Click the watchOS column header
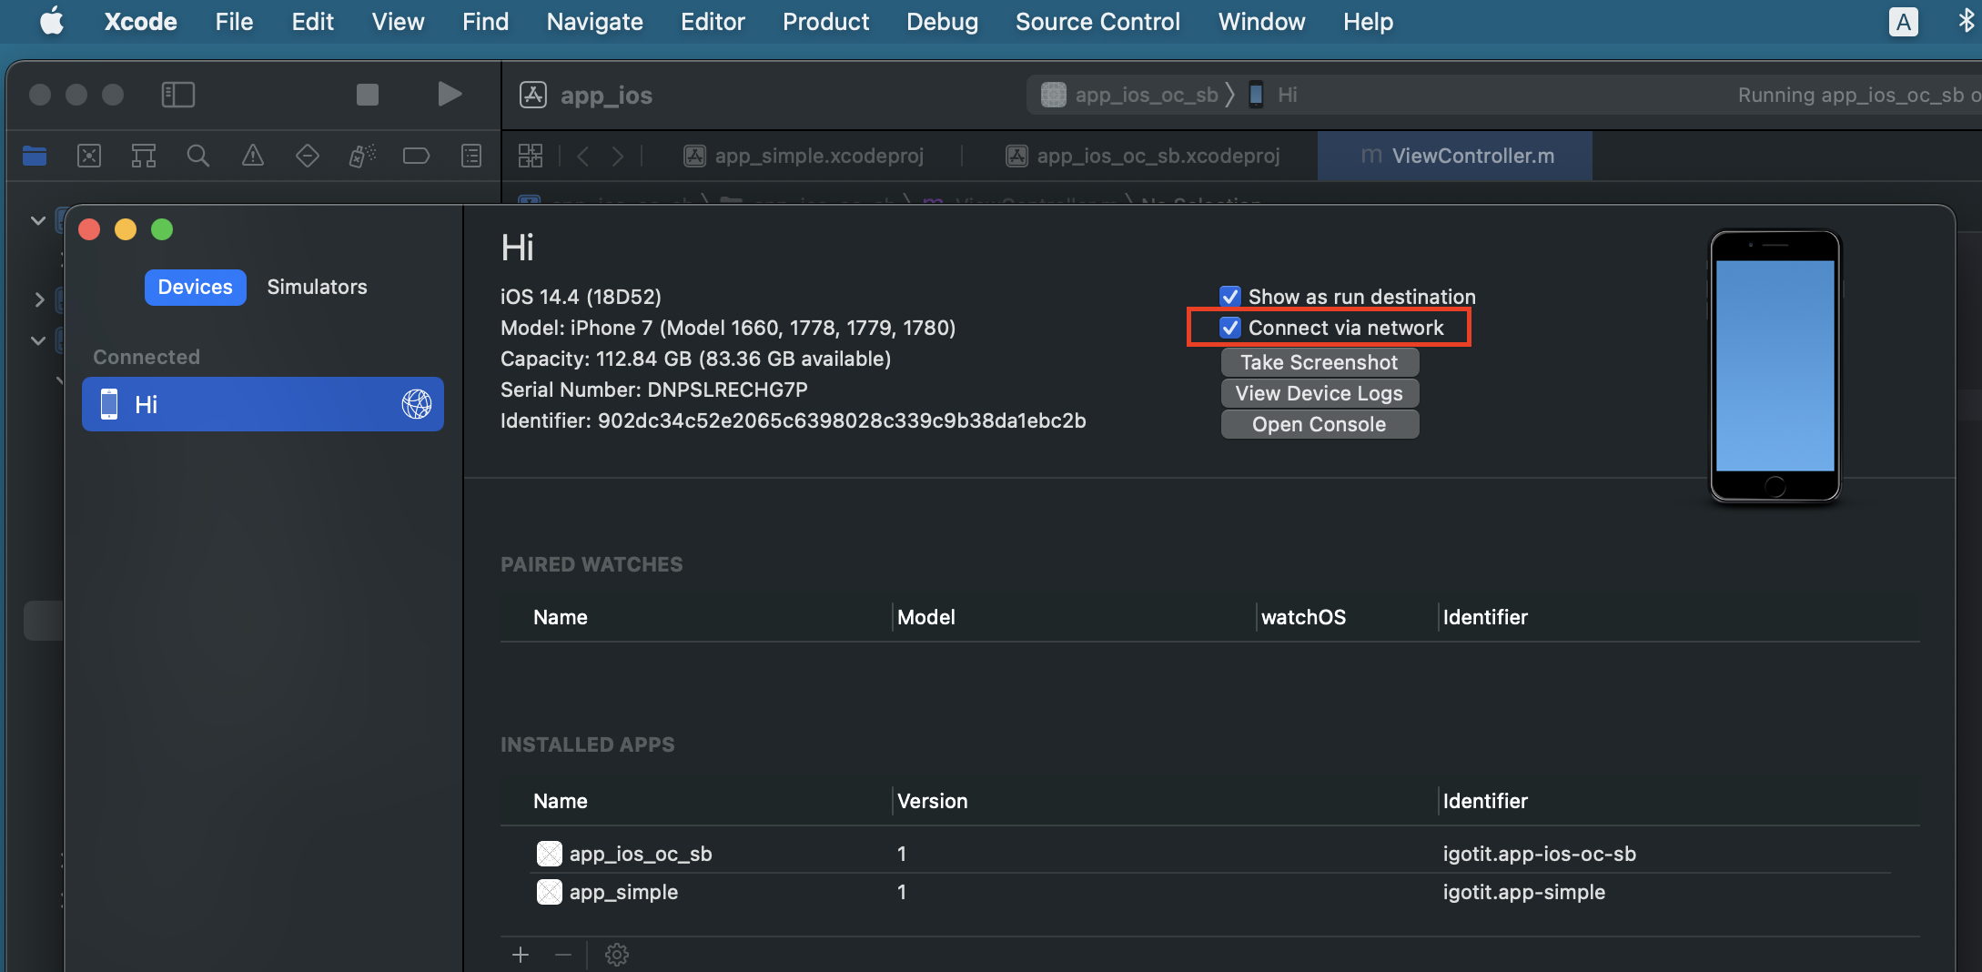The image size is (1982, 972). [1303, 617]
